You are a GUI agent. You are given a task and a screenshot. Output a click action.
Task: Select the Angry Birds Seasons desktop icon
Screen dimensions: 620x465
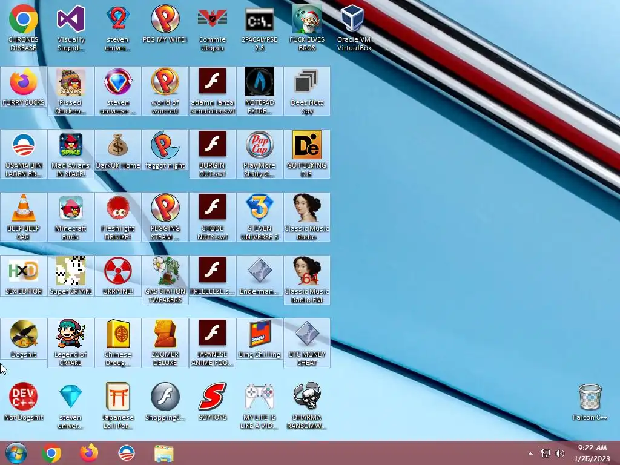(71, 91)
